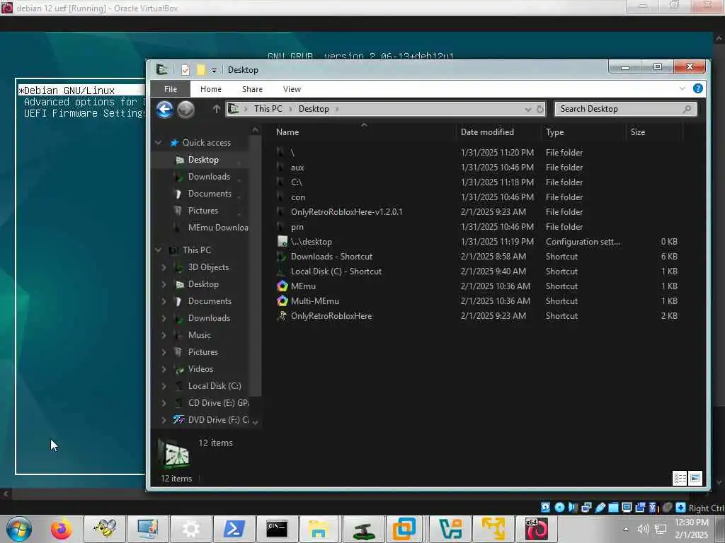Select UEFI Firmware Settings GRUB entry
This screenshot has width=725, height=543.
(x=84, y=114)
